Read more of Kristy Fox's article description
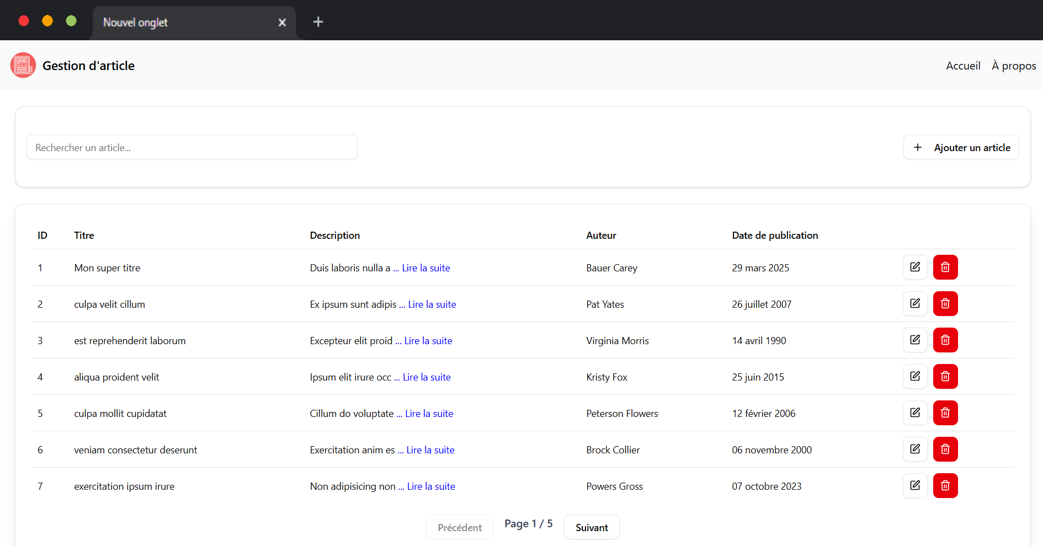 pyautogui.click(x=427, y=377)
